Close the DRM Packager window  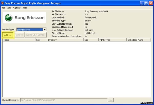coord(151,3)
